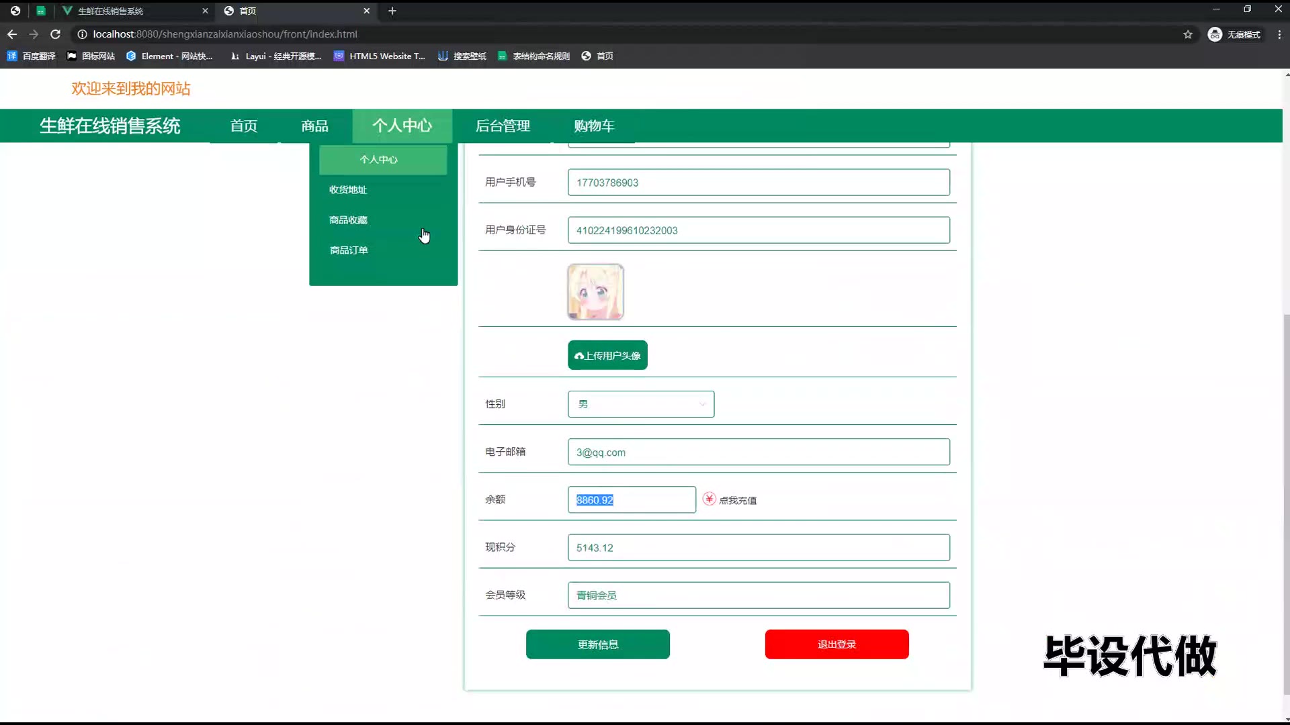Image resolution: width=1290 pixels, height=725 pixels.
Task: Open the HTML5 Website bookmark
Action: point(380,56)
